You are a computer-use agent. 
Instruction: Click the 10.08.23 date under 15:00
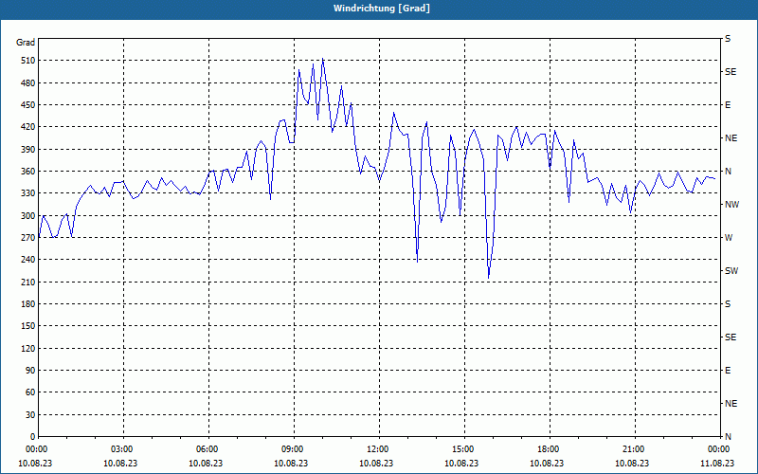(x=461, y=463)
